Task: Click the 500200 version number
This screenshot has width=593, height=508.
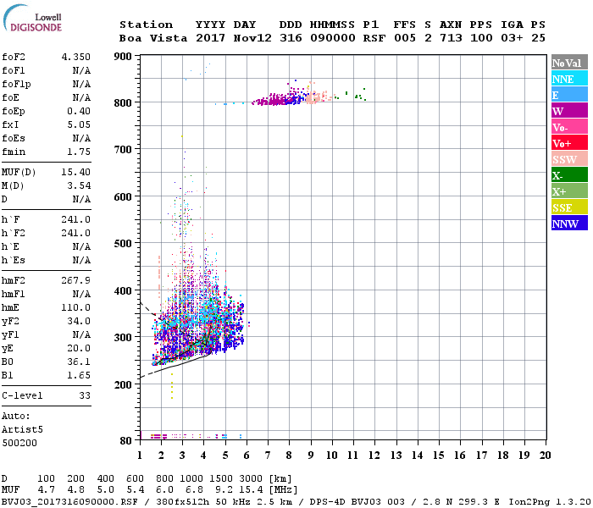Action: click(19, 443)
